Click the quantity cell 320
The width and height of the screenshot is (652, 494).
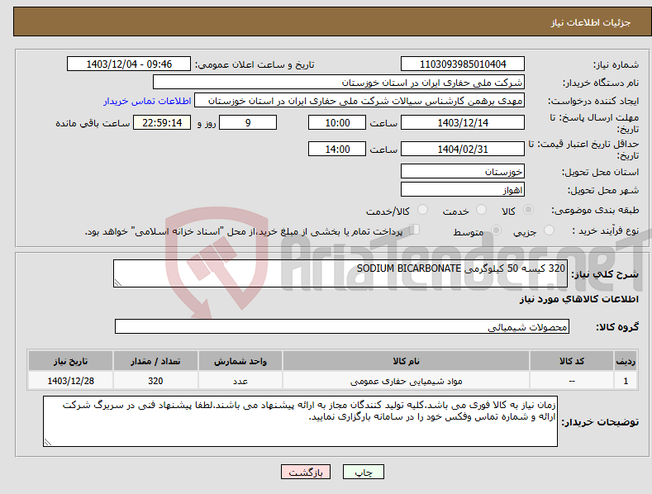[155, 381]
